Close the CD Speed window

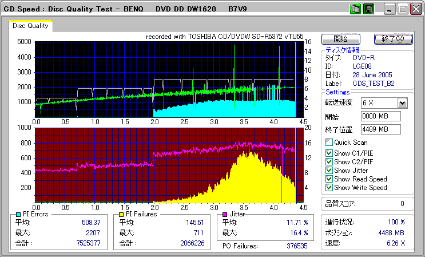point(415,9)
